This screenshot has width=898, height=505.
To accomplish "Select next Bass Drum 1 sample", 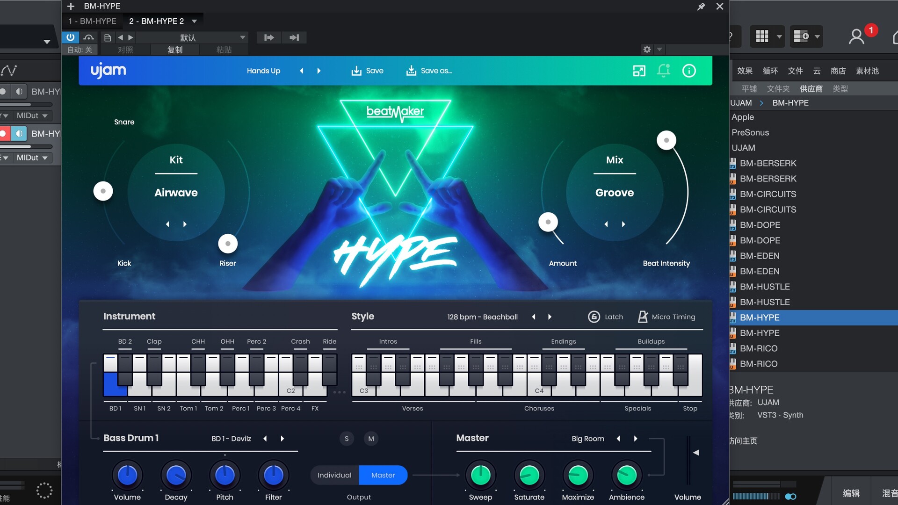I will [x=282, y=439].
